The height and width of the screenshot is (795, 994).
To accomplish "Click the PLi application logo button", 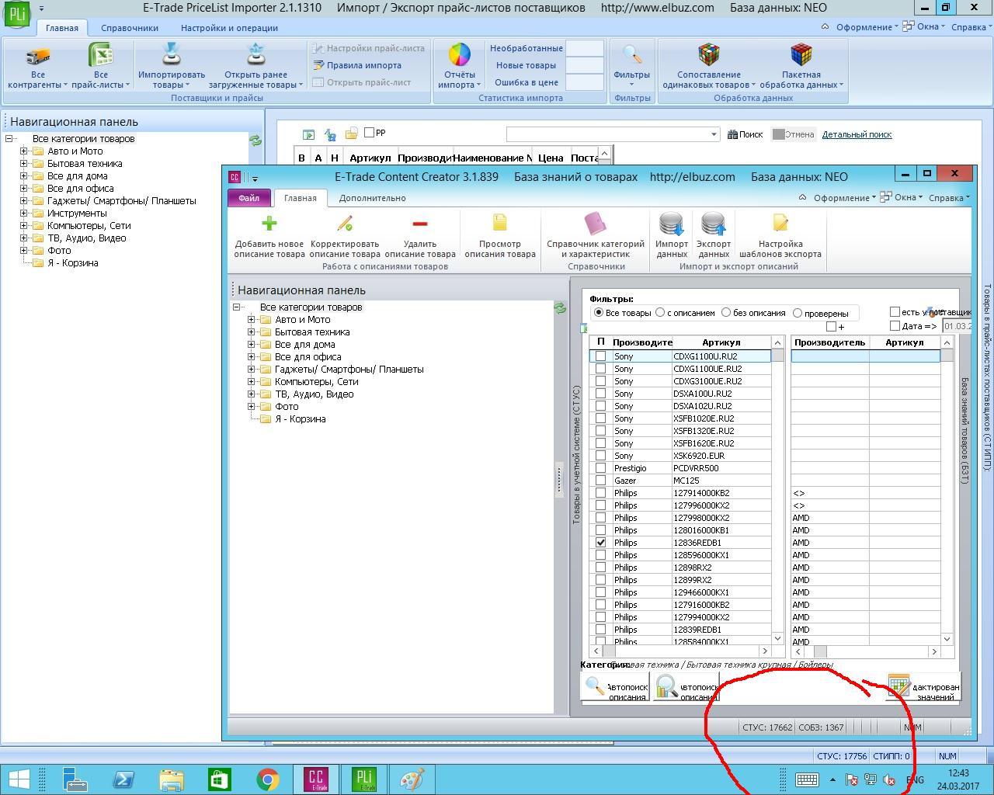I will pos(17,14).
